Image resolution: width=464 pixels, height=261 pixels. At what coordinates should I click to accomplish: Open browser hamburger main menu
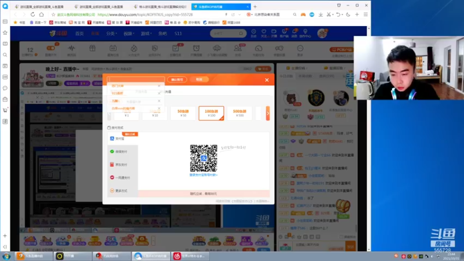tap(366, 14)
